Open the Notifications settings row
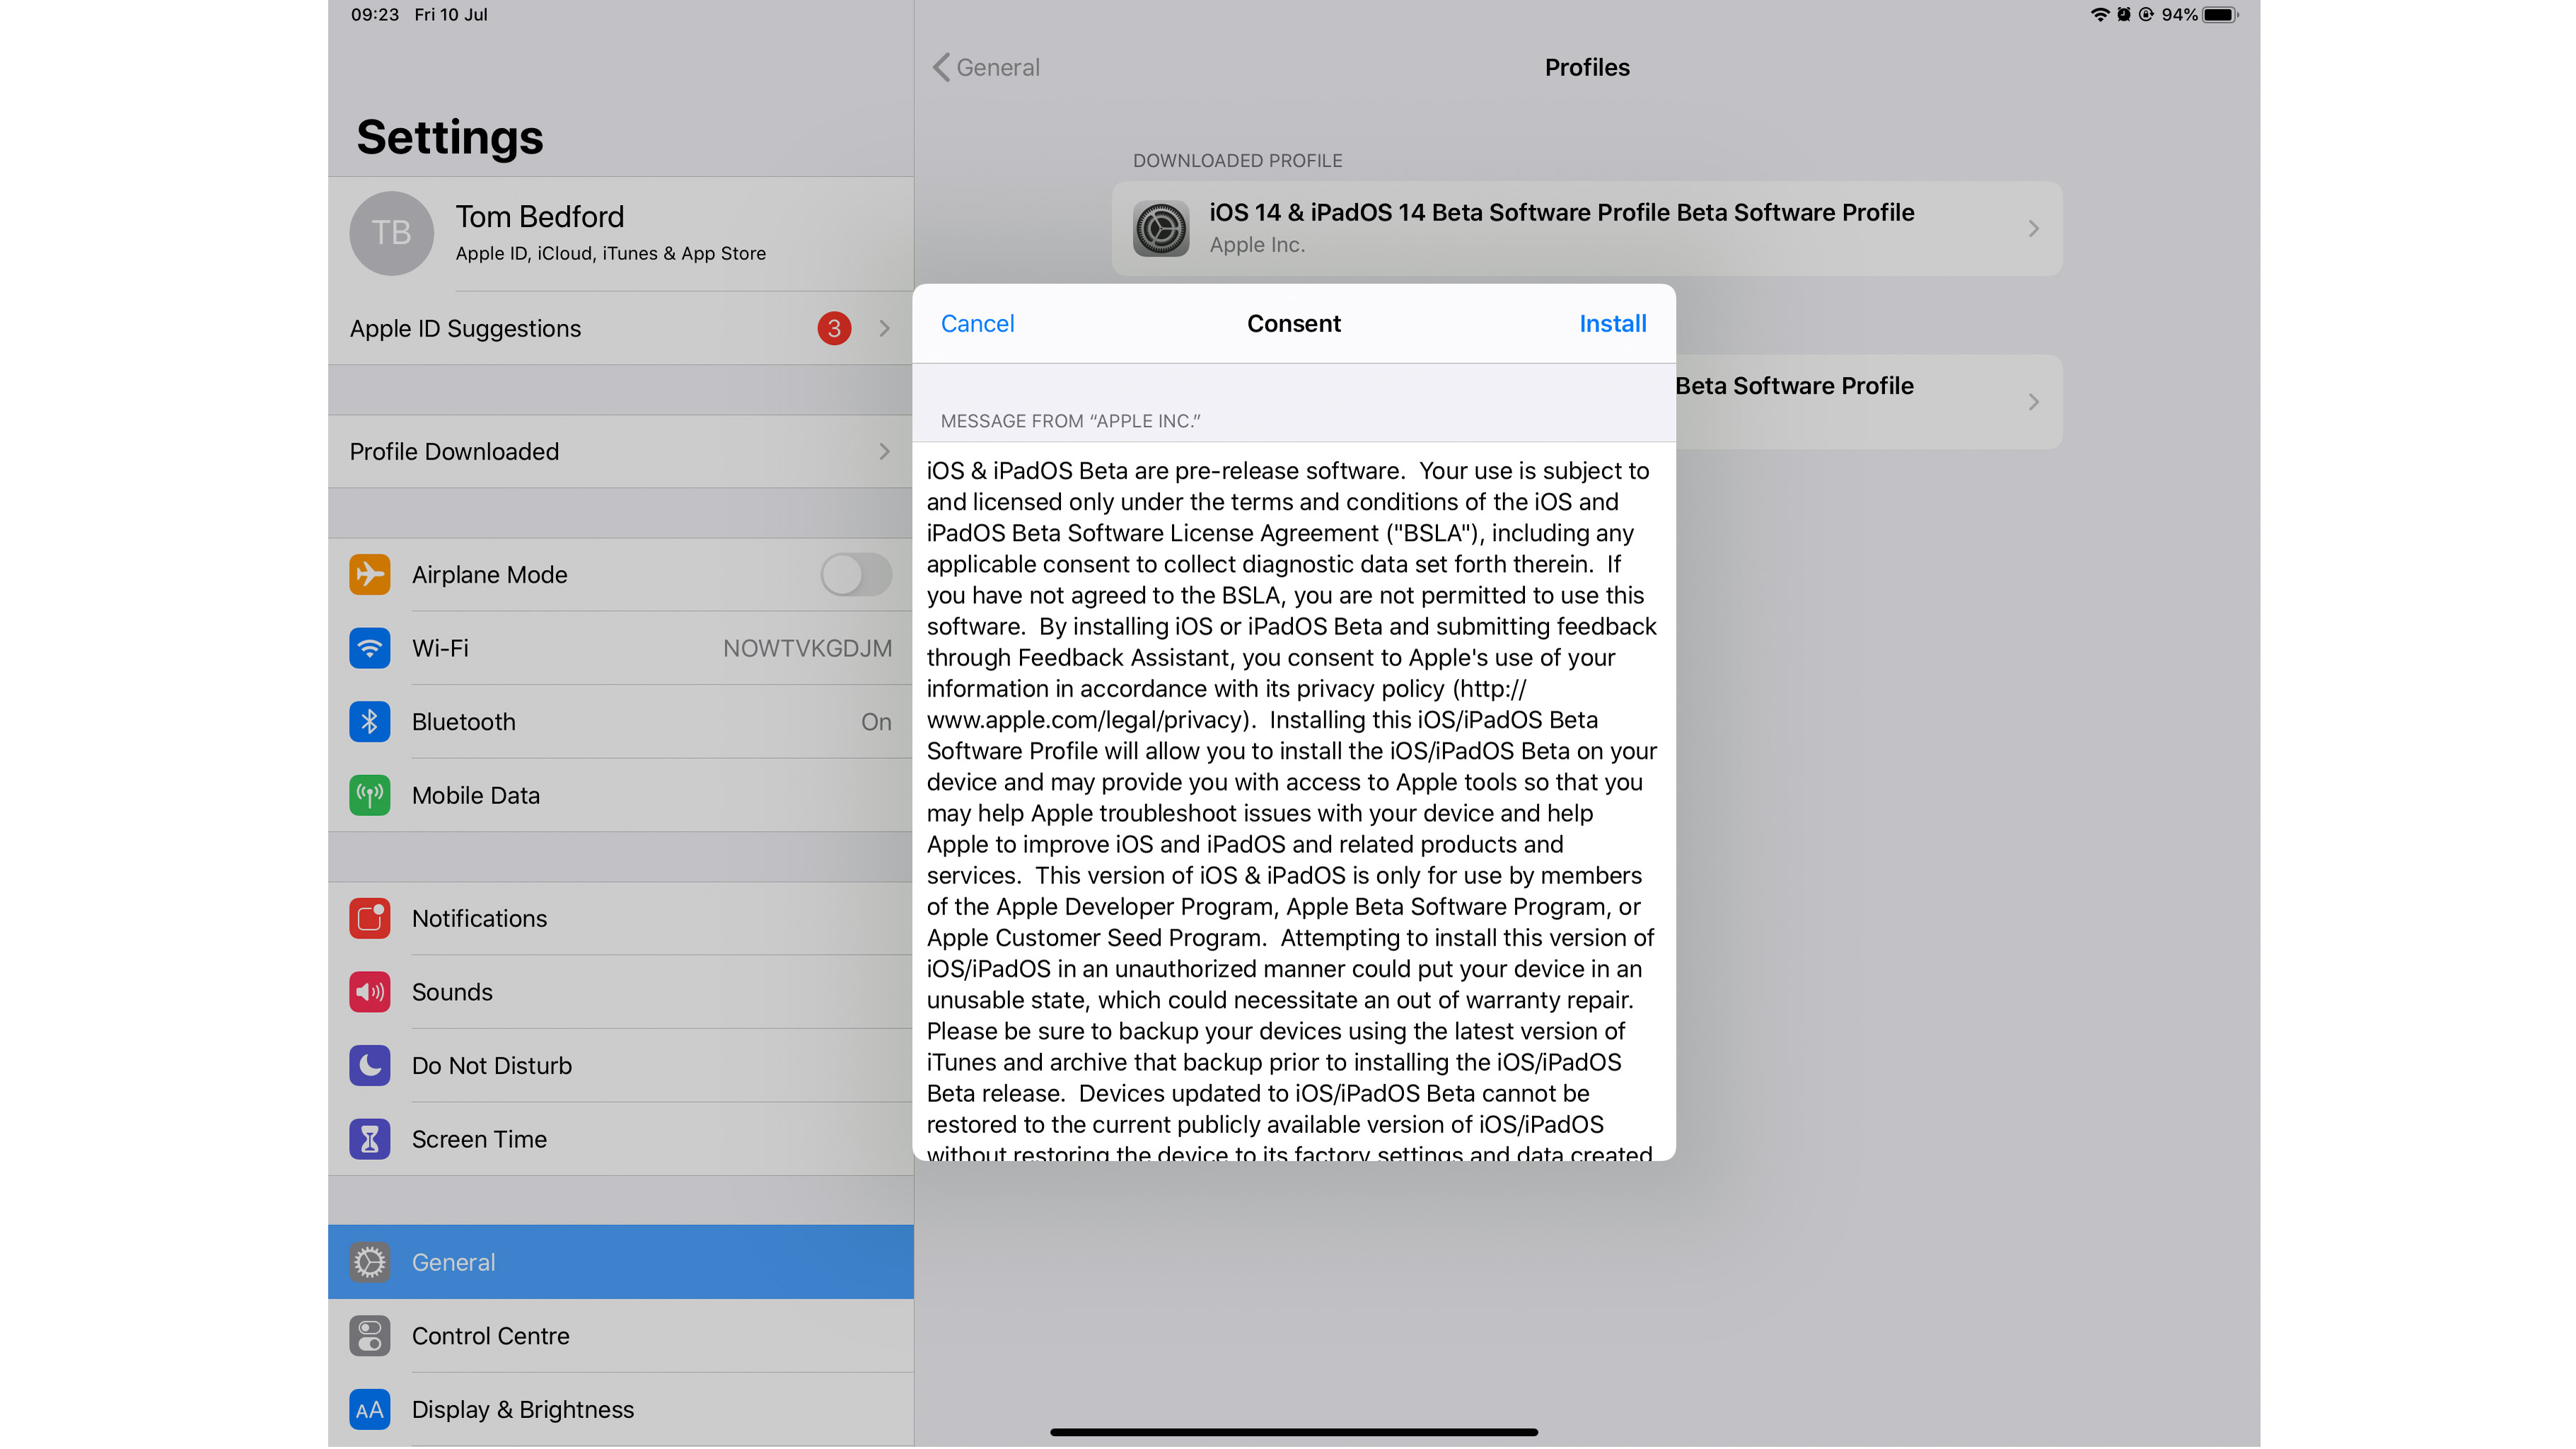 620,919
